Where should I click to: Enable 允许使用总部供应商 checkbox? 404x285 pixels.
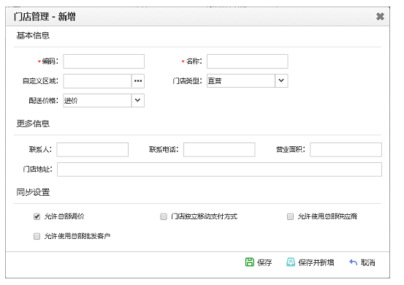pos(290,216)
